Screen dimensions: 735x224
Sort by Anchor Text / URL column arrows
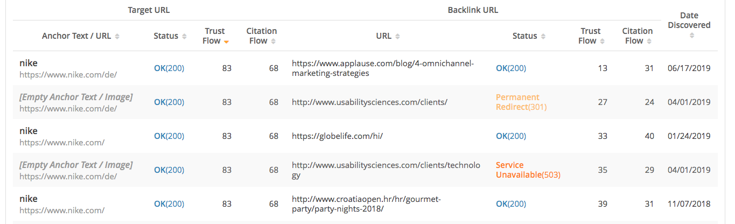117,36
